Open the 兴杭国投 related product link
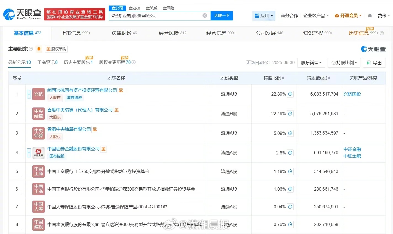The image size is (393, 234). click(x=352, y=94)
